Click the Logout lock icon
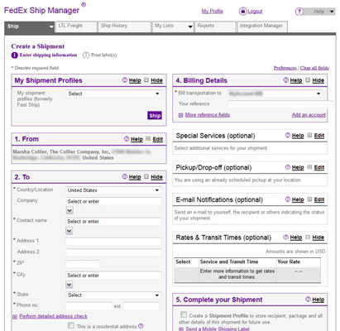 (x=242, y=12)
